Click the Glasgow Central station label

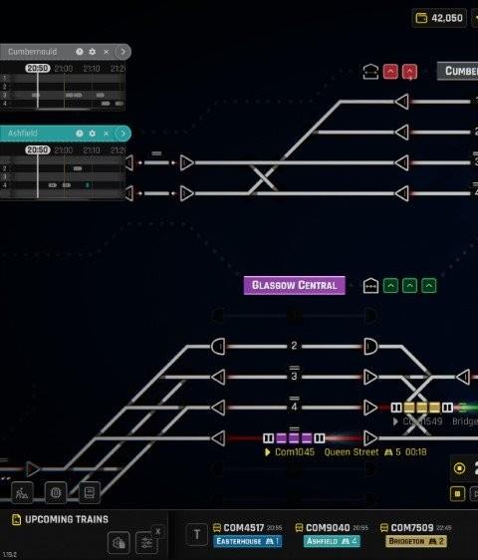(295, 285)
